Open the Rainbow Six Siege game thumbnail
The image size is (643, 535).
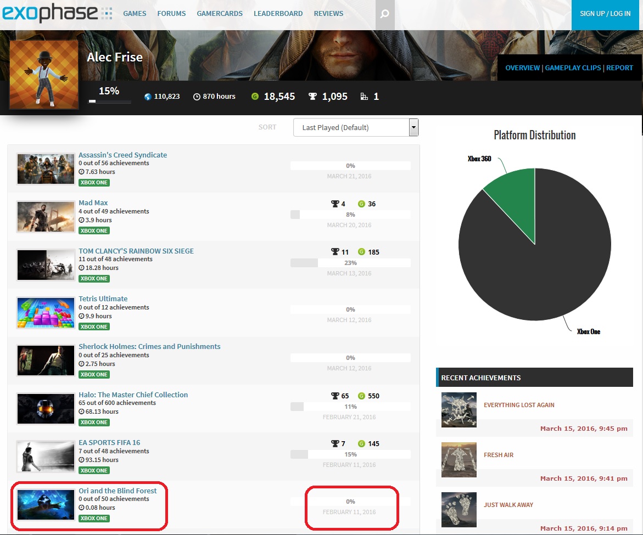[46, 264]
